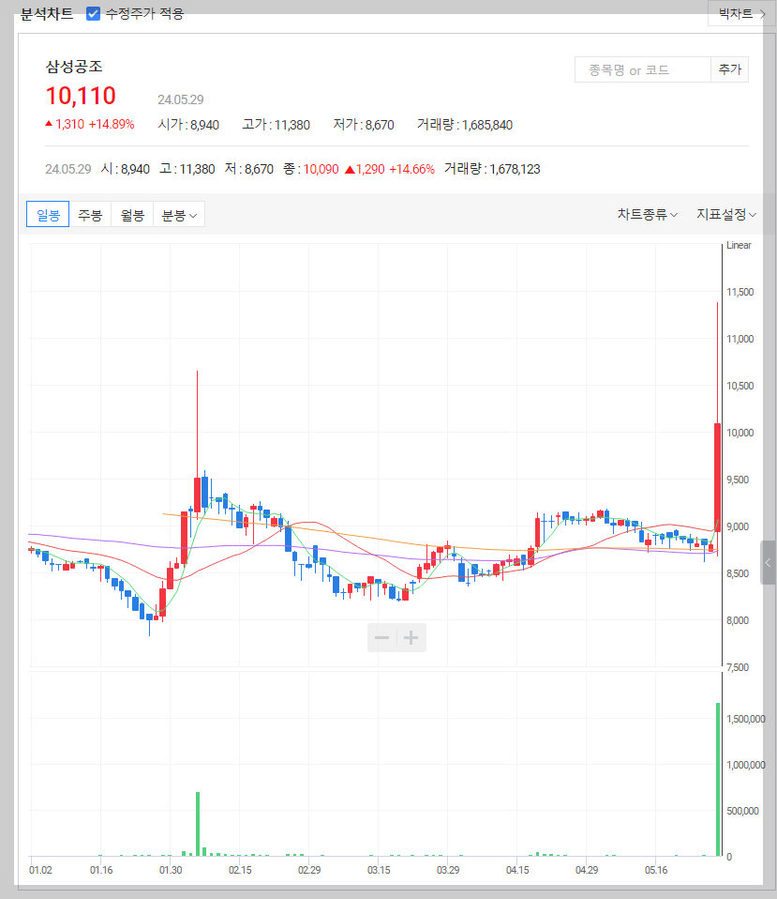Click the 분석차트 title
Screen dimensions: 777x899
47,13
